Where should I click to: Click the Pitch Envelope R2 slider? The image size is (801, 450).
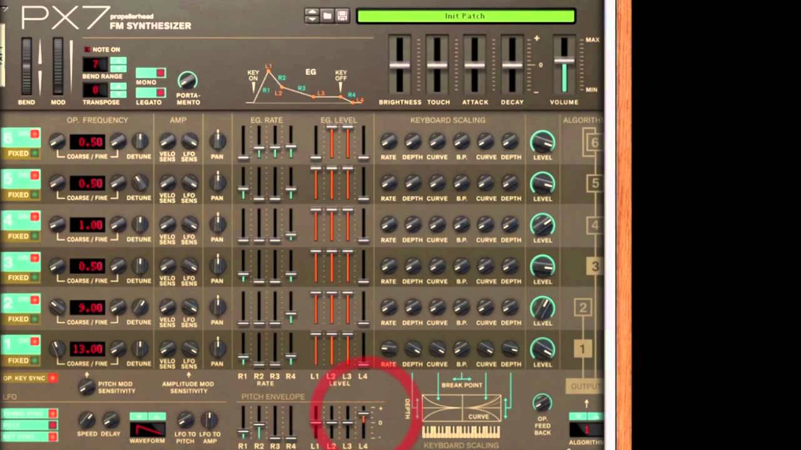[258, 424]
